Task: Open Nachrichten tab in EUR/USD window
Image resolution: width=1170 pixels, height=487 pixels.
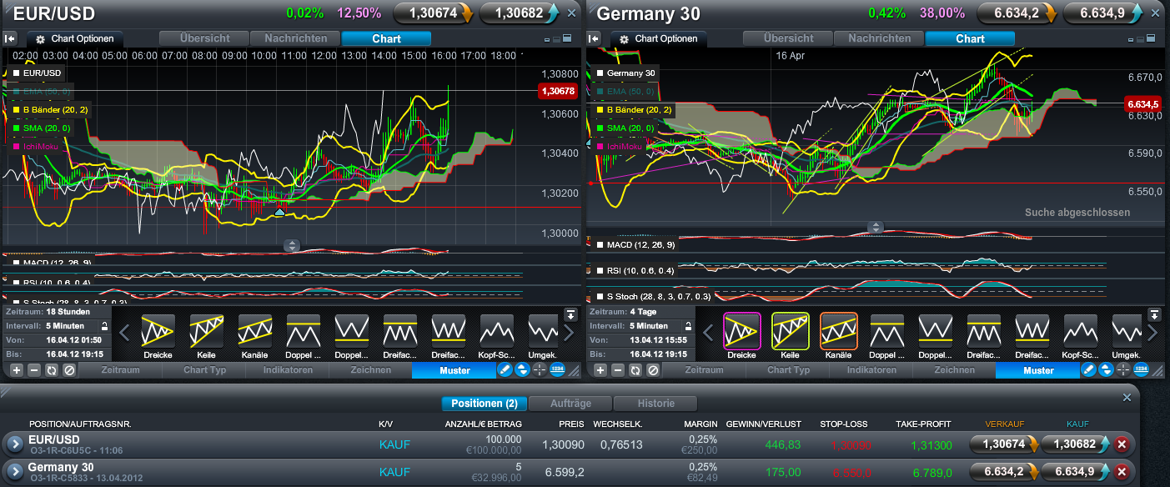Action: tap(295, 38)
